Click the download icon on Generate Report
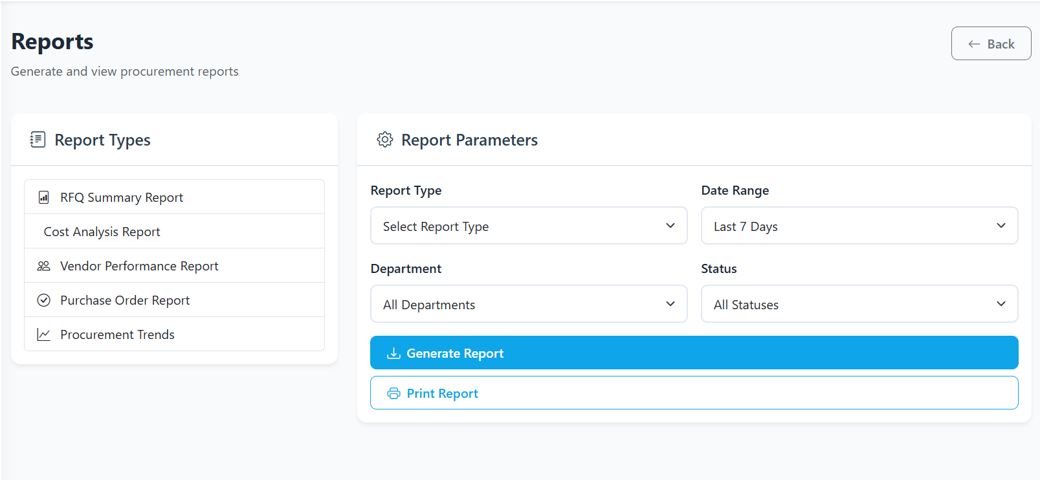Screen dimensions: 1040x480 (x=393, y=353)
